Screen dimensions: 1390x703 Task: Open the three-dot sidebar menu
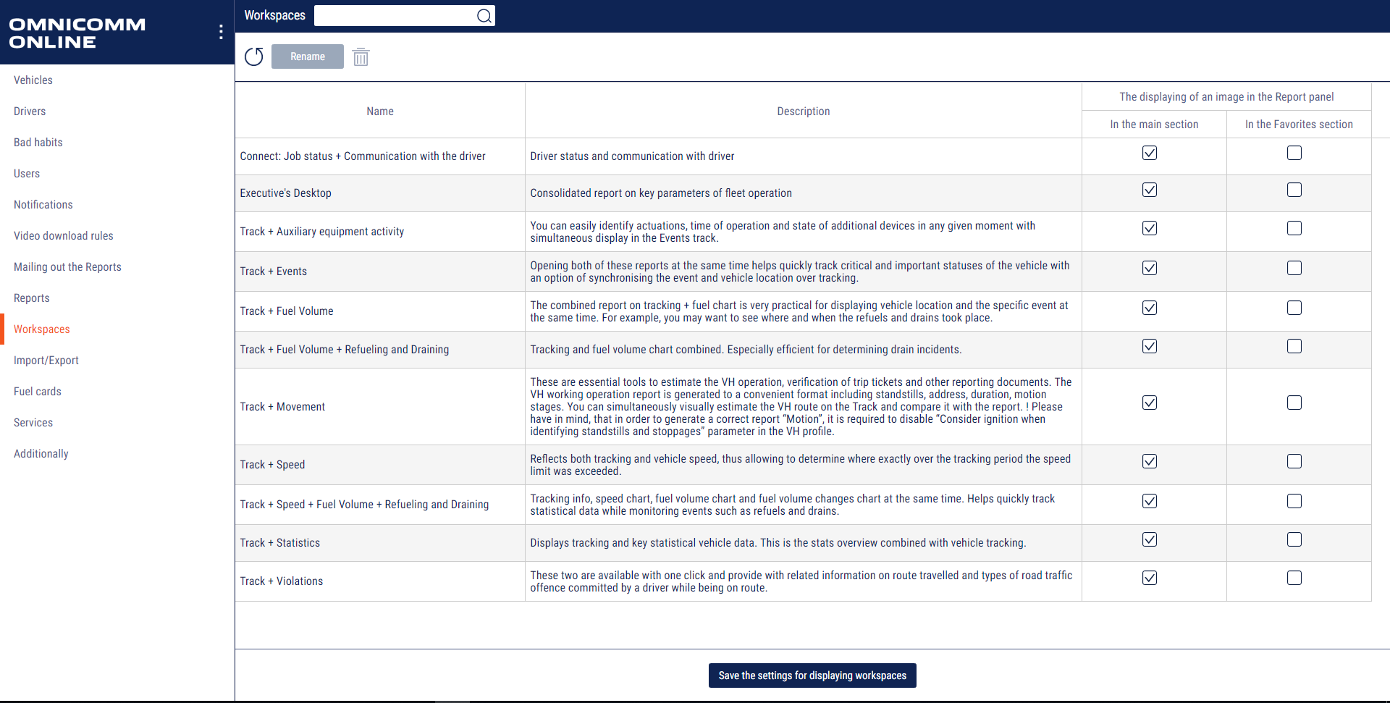(221, 32)
